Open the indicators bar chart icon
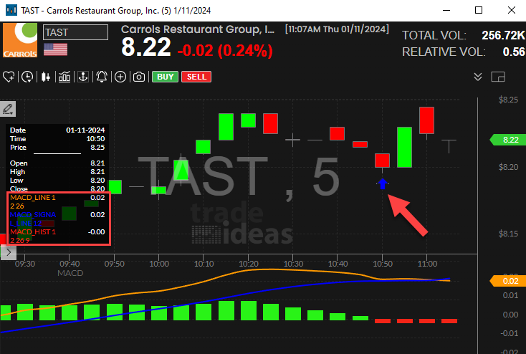Viewport: 526px width, 354px height. coord(64,77)
